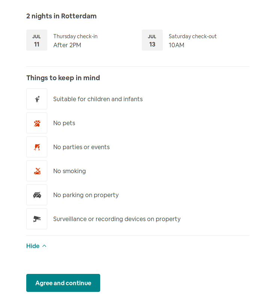Click the Jul 11 check-in date badge
Viewport: 257px width, 308px height.
37,40
